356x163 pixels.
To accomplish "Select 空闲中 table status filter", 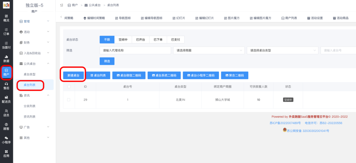I will 123,40.
